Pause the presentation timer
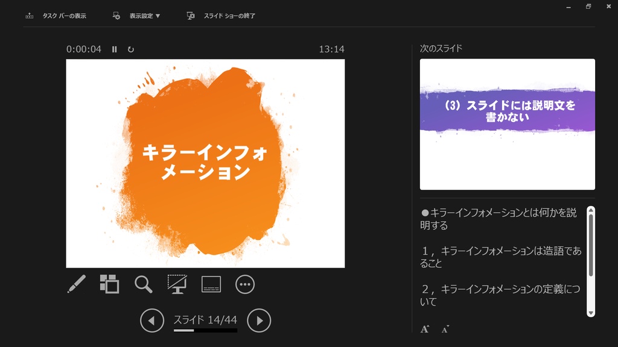 point(114,49)
